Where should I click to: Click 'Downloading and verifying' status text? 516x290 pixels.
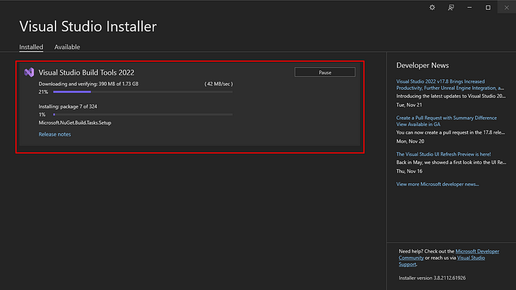[x=88, y=84]
